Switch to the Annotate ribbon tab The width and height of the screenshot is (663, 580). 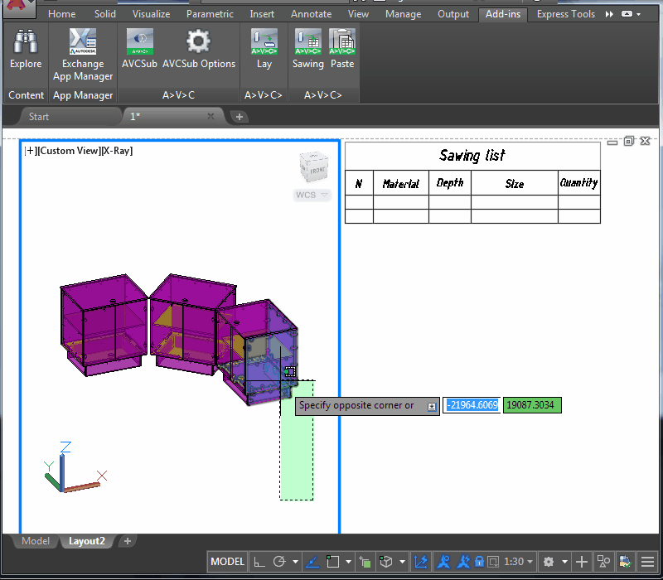coord(311,14)
